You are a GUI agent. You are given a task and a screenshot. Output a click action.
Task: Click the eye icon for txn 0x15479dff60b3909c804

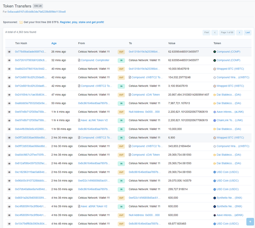click(9, 224)
